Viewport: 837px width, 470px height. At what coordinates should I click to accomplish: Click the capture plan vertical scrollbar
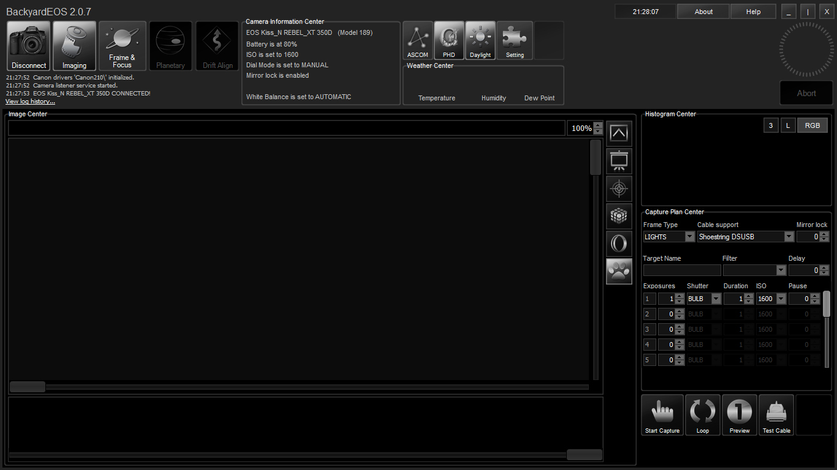[827, 304]
